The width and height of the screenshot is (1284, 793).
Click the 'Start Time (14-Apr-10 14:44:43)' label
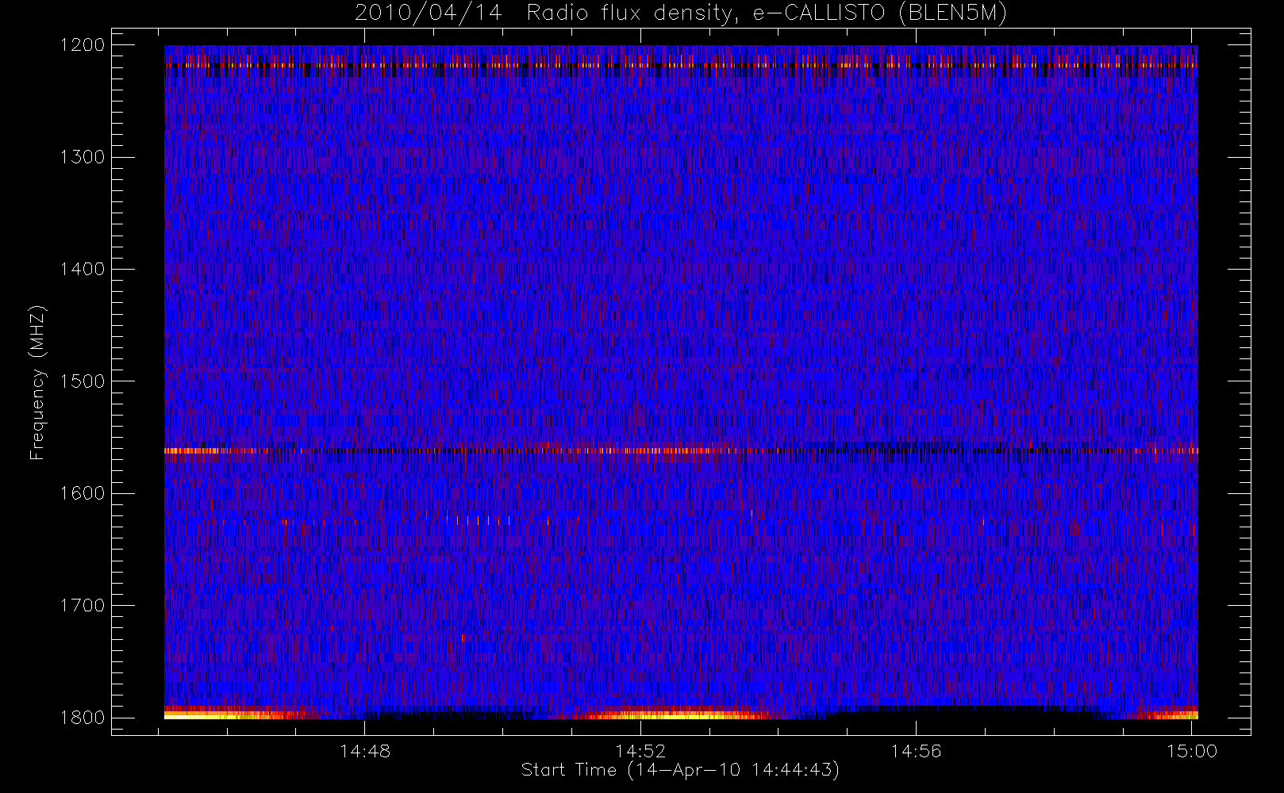(x=680, y=770)
